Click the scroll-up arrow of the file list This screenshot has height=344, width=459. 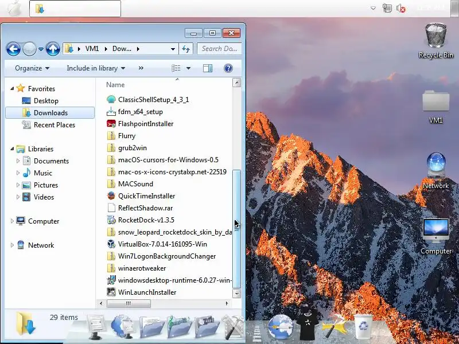click(x=236, y=83)
